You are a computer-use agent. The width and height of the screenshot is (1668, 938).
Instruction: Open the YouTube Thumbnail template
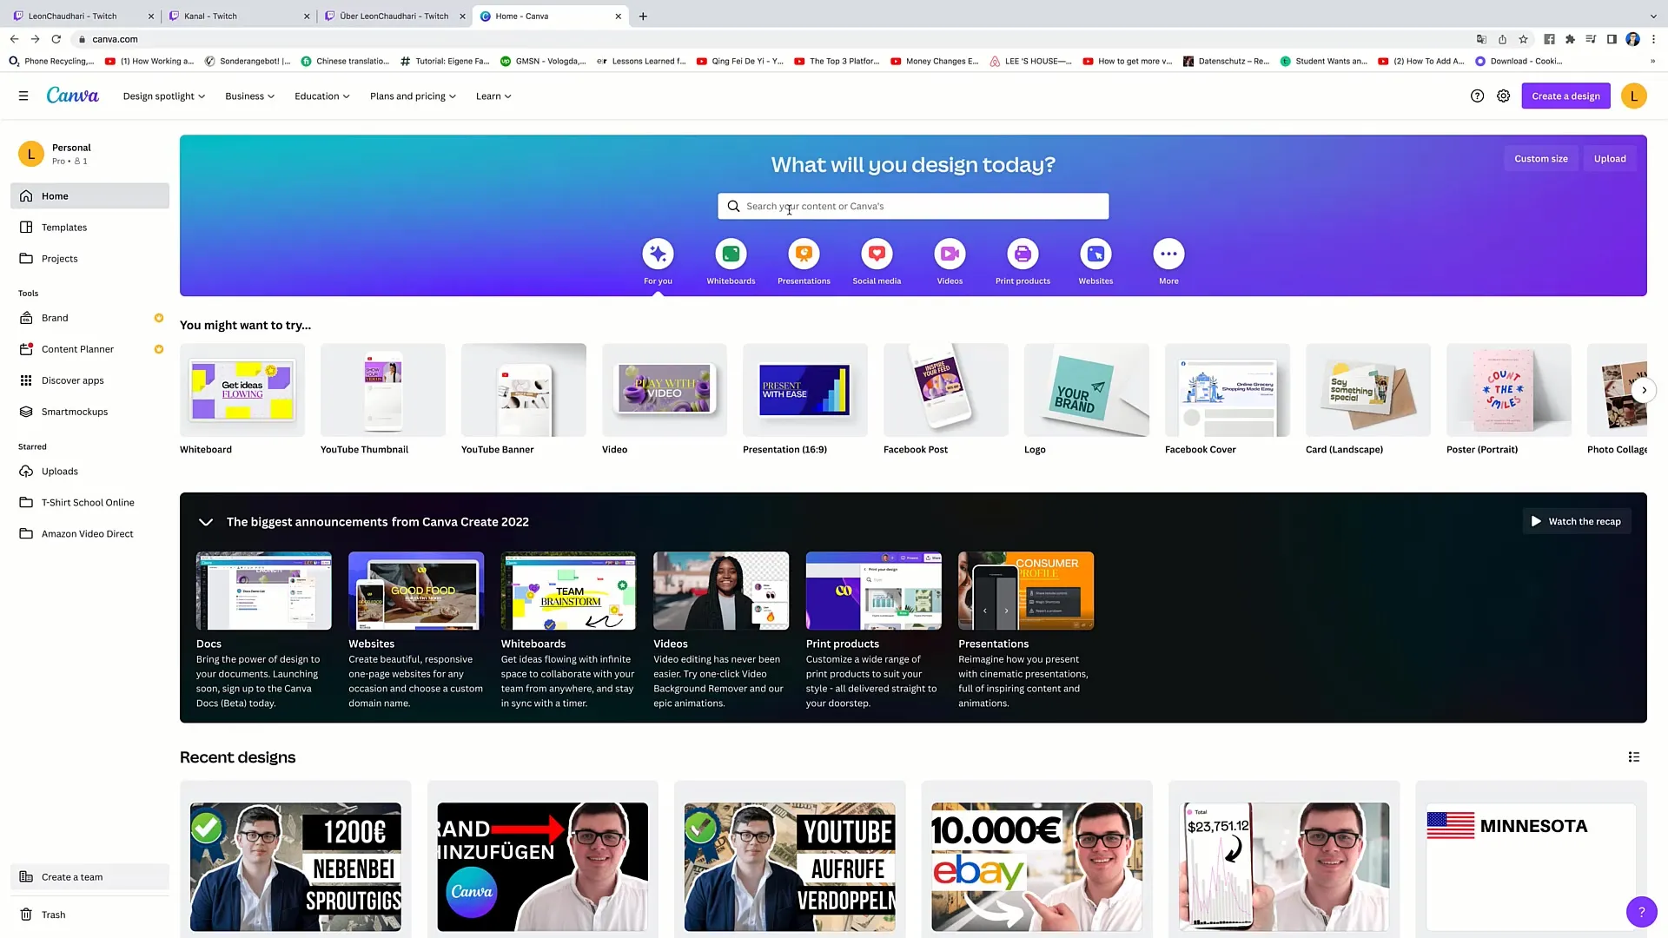coord(382,390)
